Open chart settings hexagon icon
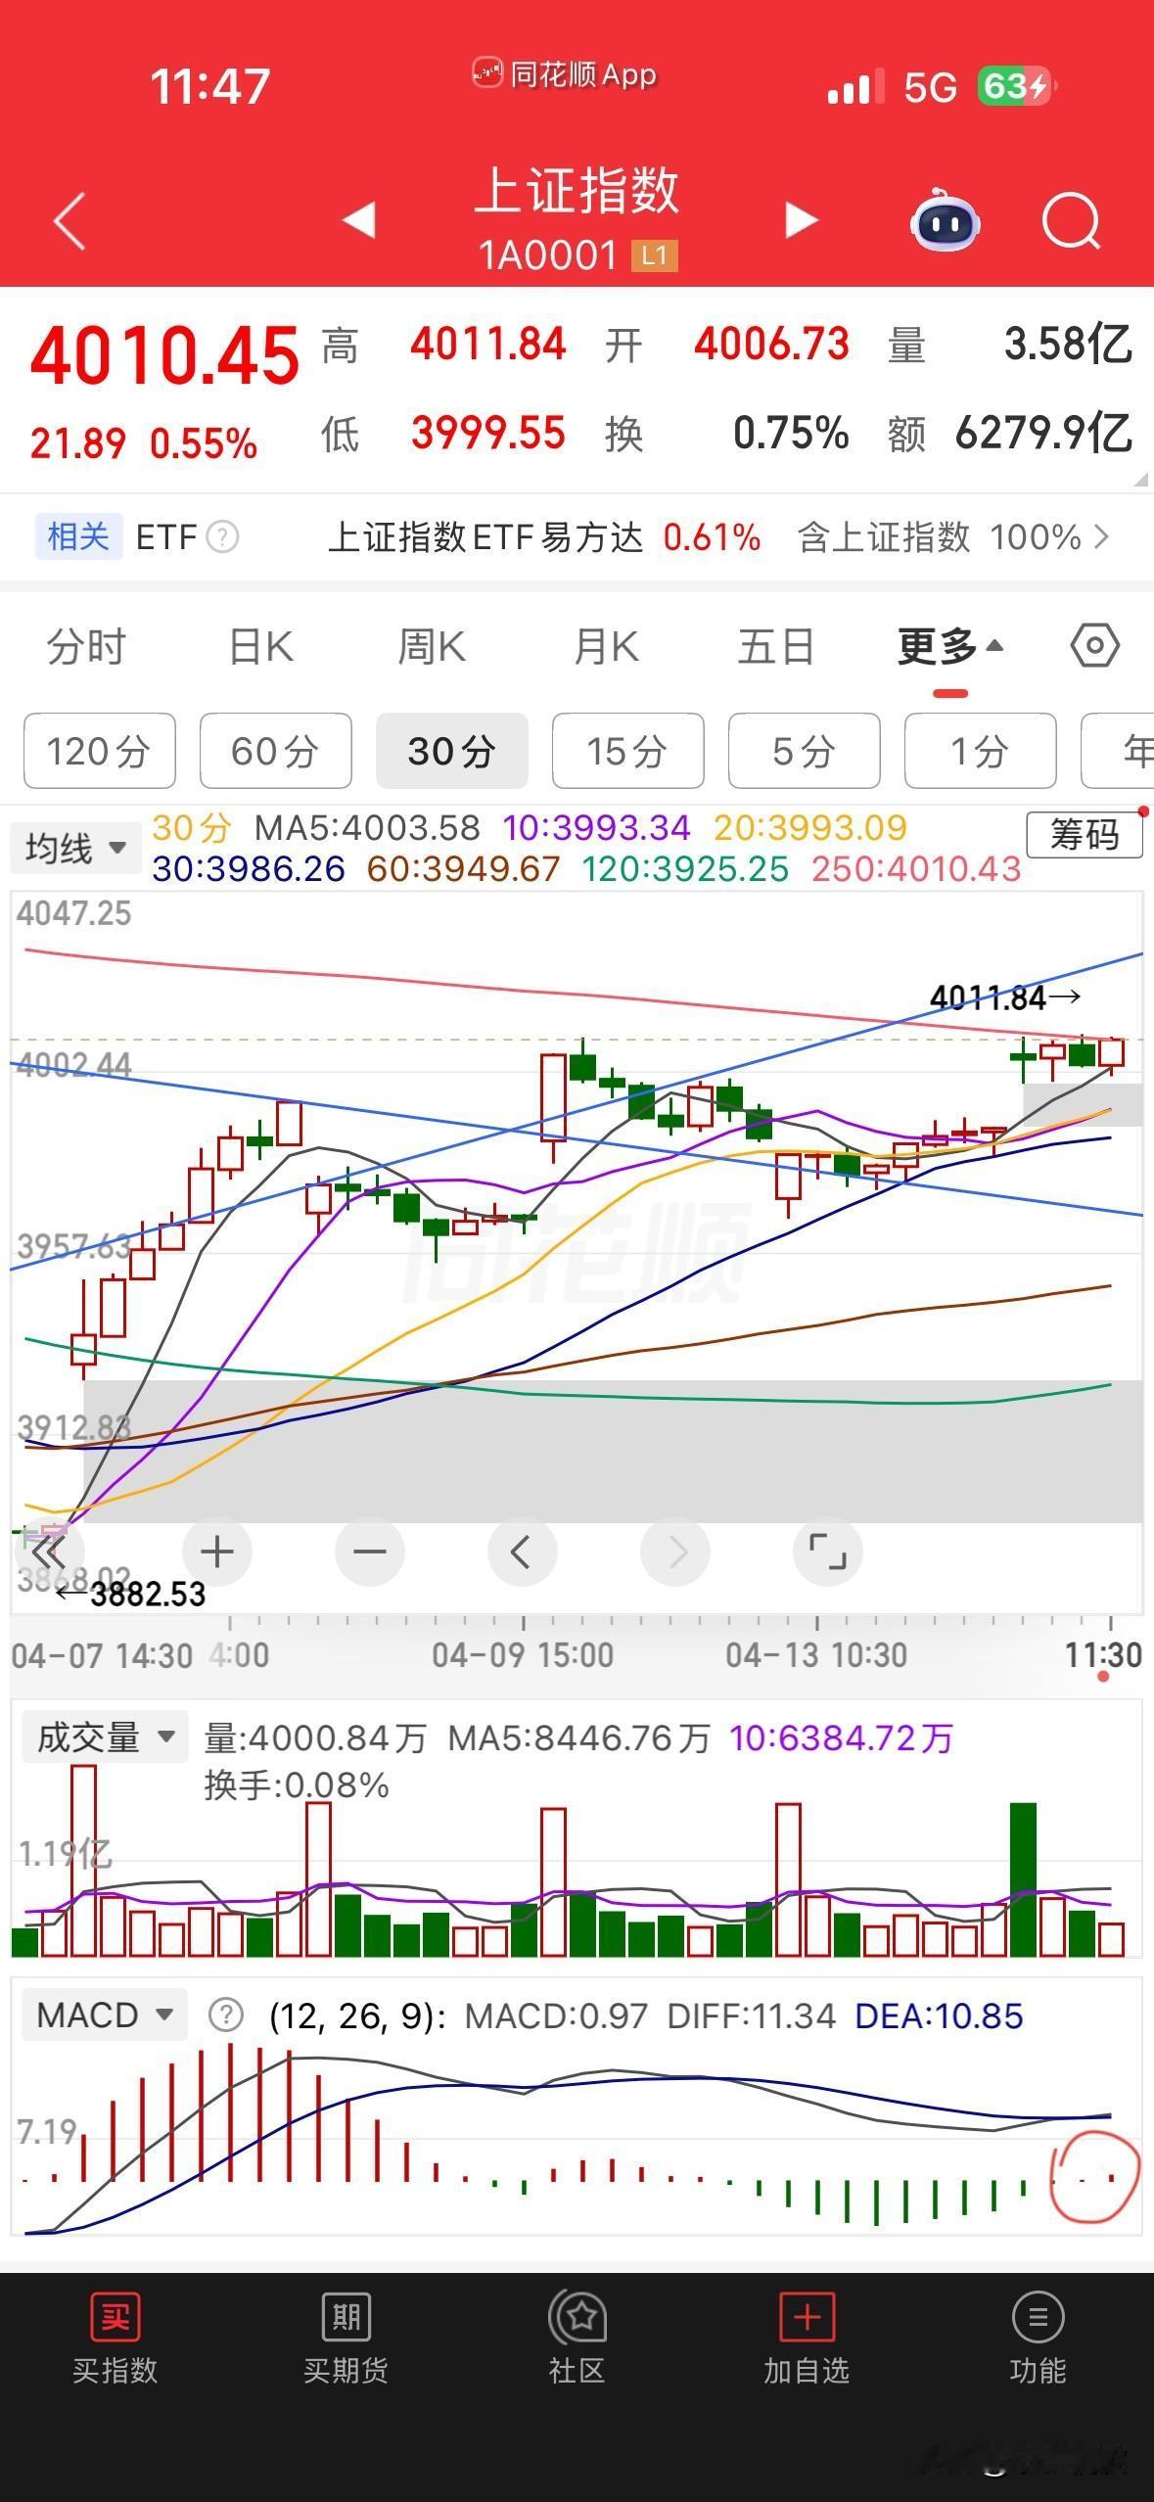The height and width of the screenshot is (2502, 1154). (1095, 646)
